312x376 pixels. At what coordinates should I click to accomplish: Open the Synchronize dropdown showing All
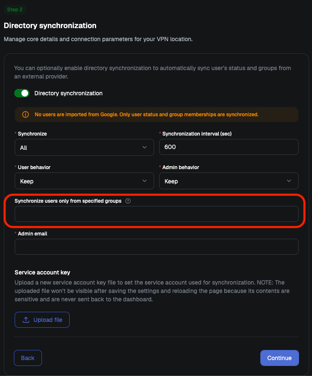click(84, 147)
